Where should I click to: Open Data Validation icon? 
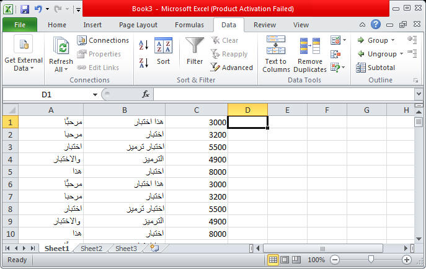pos(335,40)
